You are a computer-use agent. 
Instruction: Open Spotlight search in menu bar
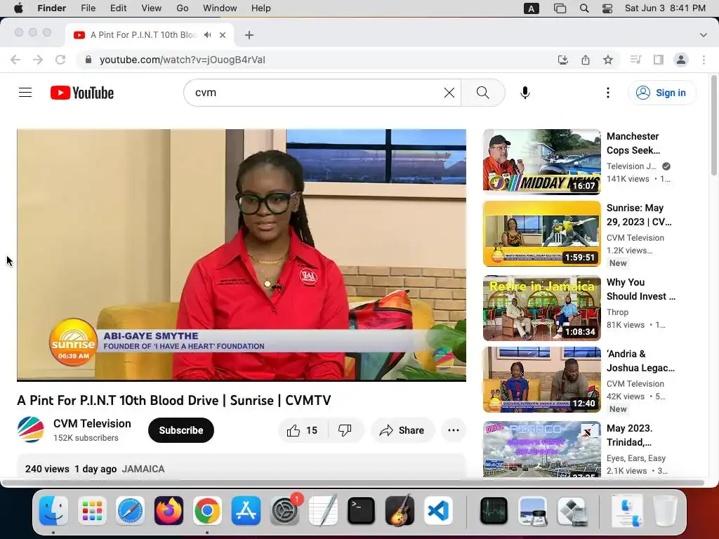(x=584, y=8)
